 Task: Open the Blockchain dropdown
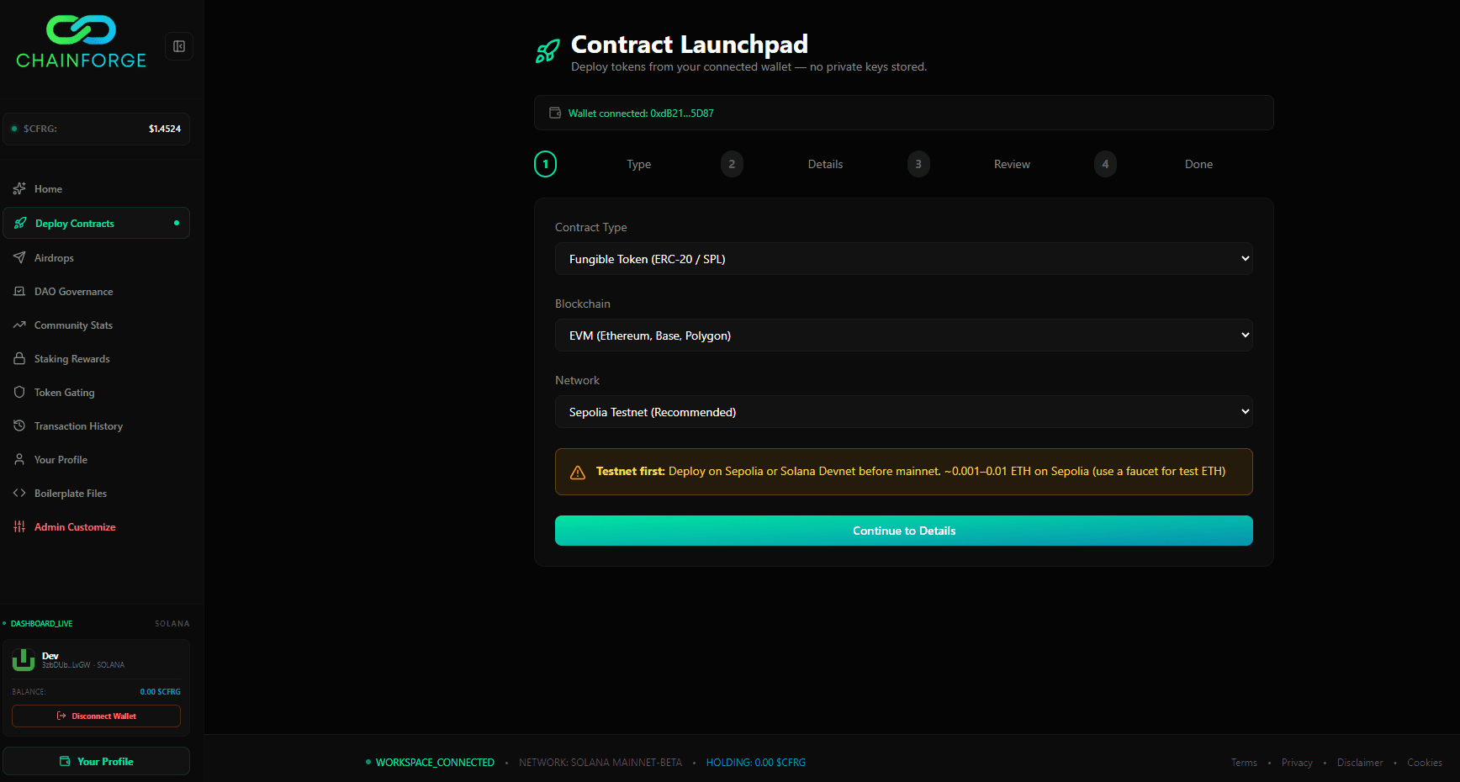click(904, 336)
